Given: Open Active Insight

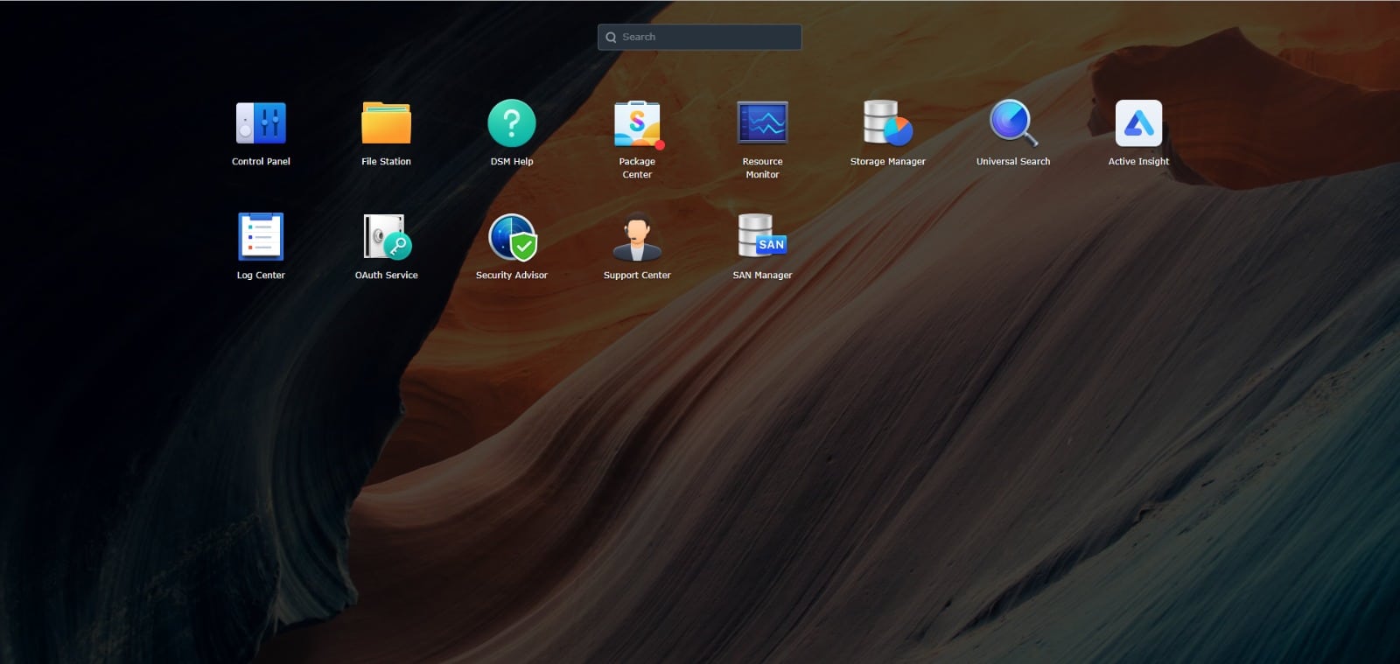Looking at the screenshot, I should [x=1138, y=123].
